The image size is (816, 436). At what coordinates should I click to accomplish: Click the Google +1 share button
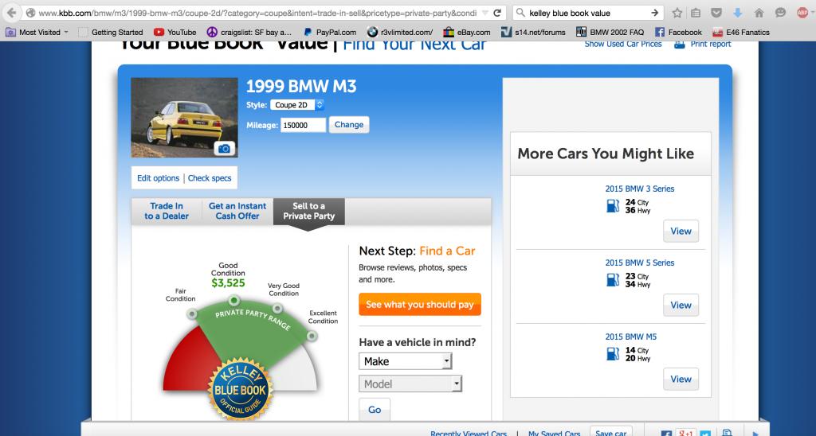[685, 432]
